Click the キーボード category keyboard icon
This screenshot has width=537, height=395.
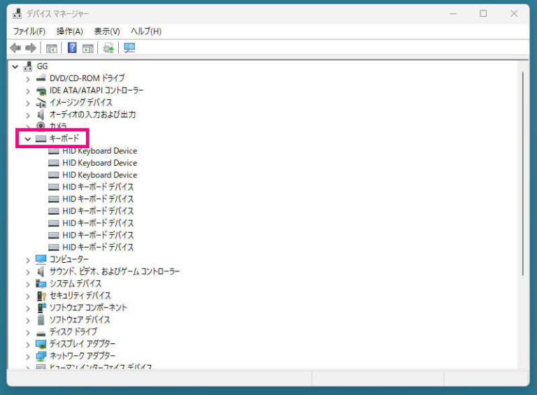coord(41,138)
